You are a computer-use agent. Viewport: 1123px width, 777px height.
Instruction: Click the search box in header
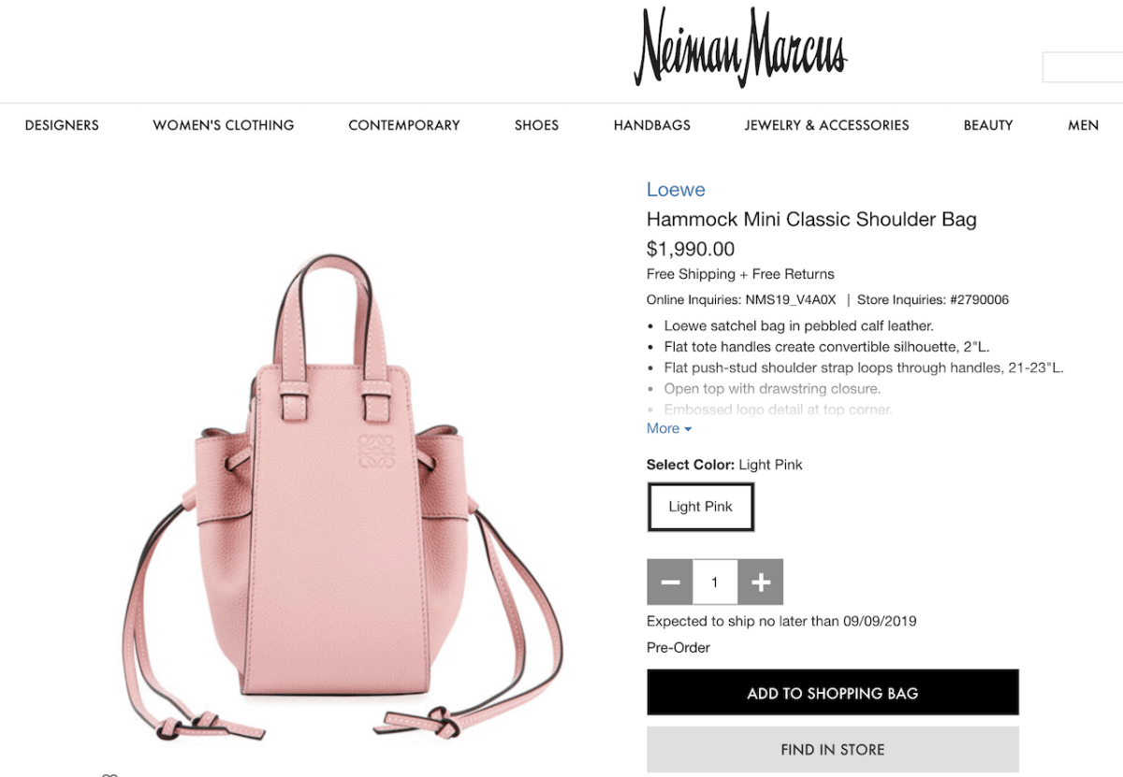click(1083, 67)
